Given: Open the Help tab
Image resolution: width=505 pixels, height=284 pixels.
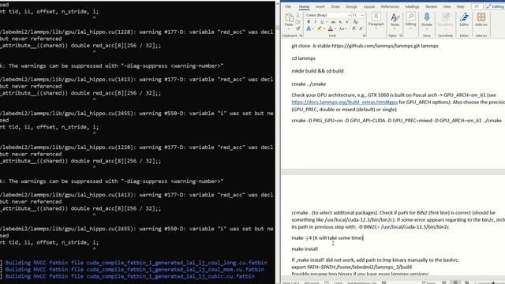Looking at the screenshot, I should tap(460, 6).
